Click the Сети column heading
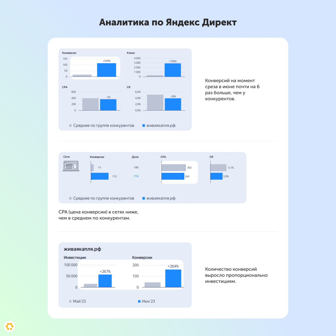Image resolution: width=336 pixels, height=336 pixels. 66,157
